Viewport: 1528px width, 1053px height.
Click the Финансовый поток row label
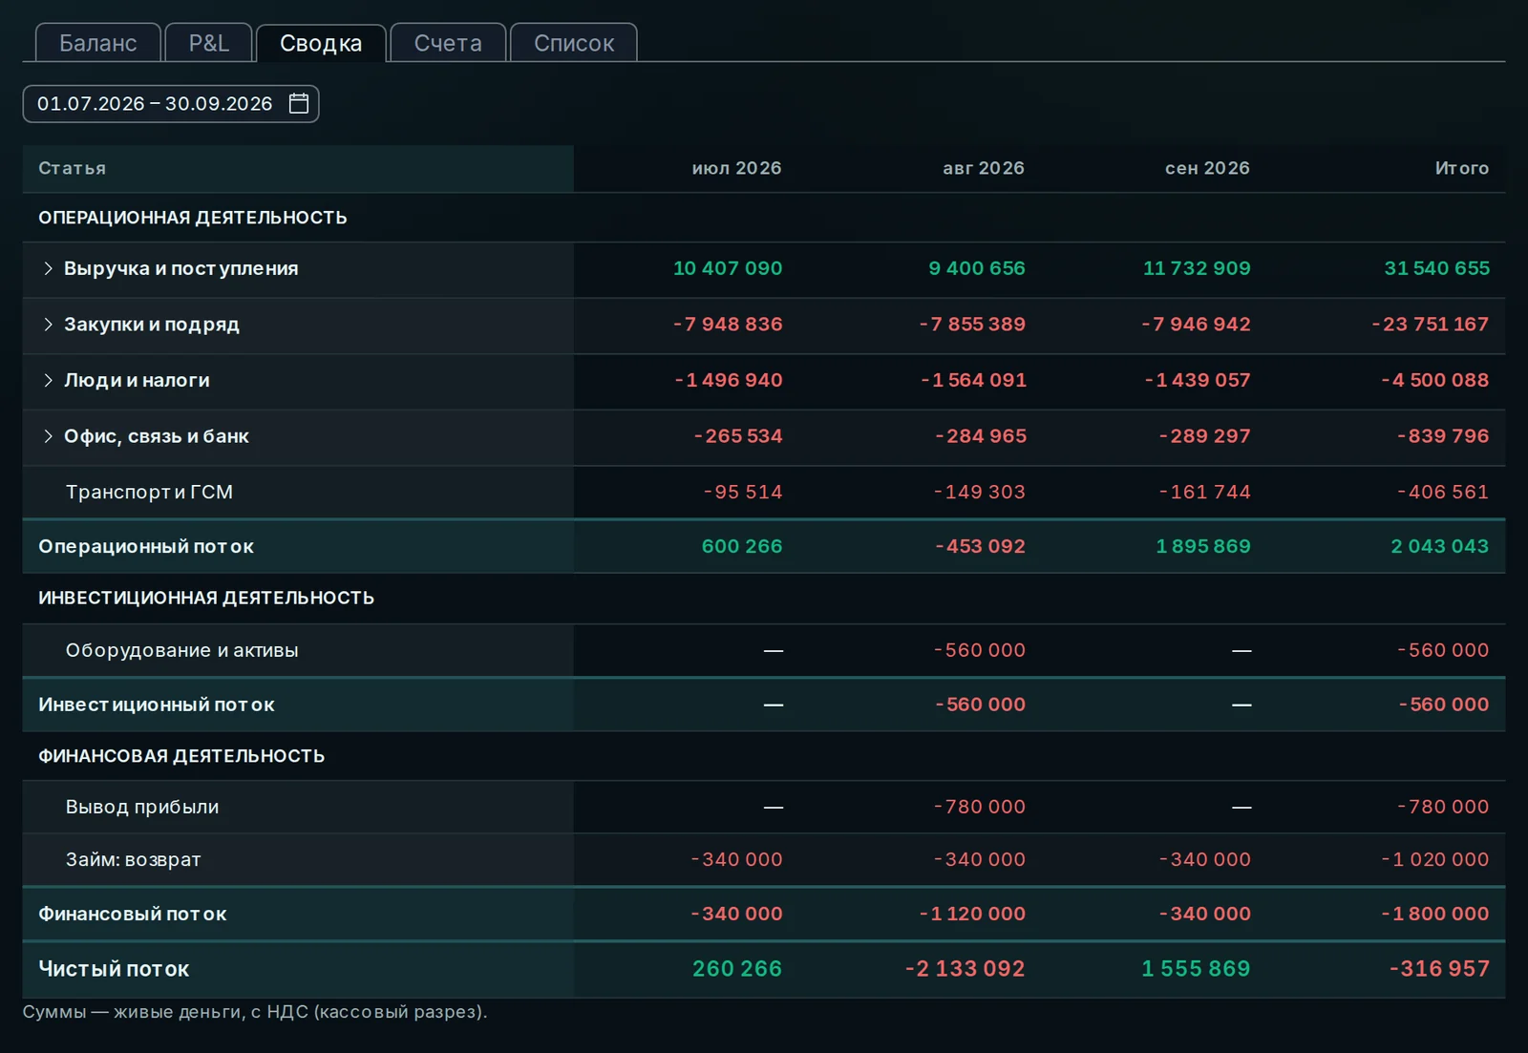click(133, 914)
